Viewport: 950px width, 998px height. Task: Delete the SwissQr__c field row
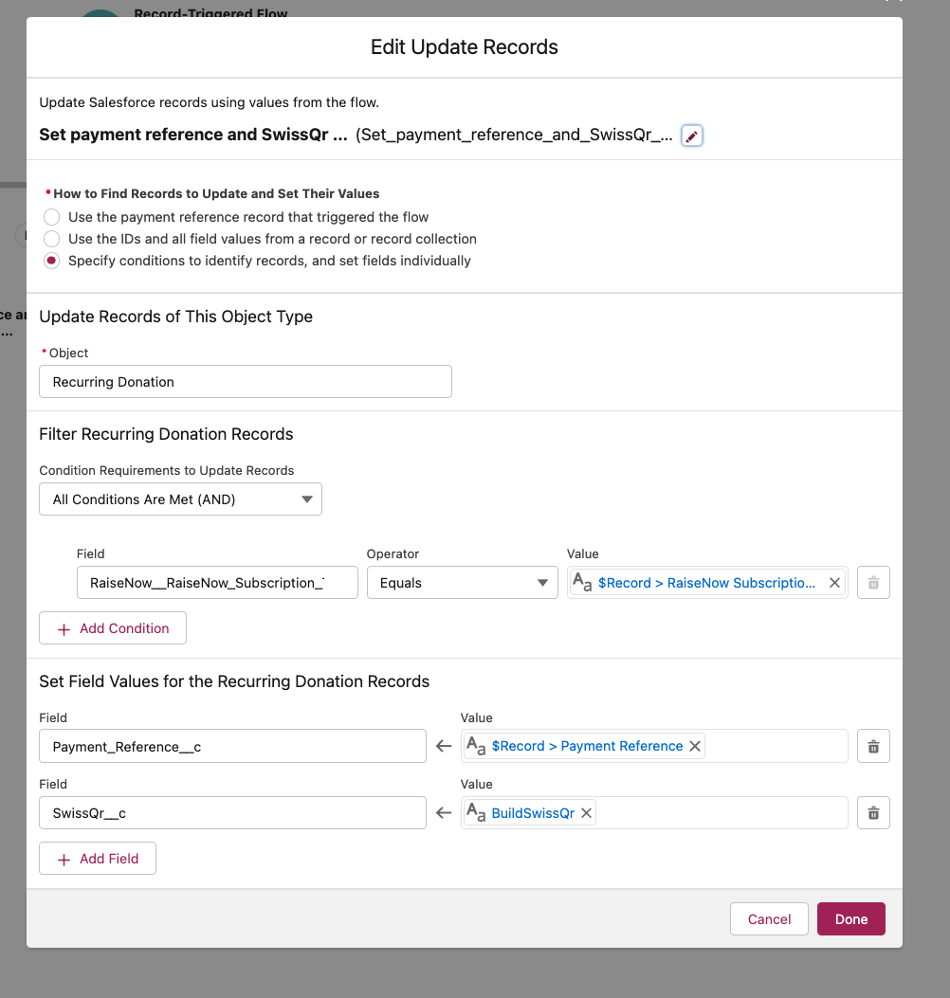coord(873,813)
